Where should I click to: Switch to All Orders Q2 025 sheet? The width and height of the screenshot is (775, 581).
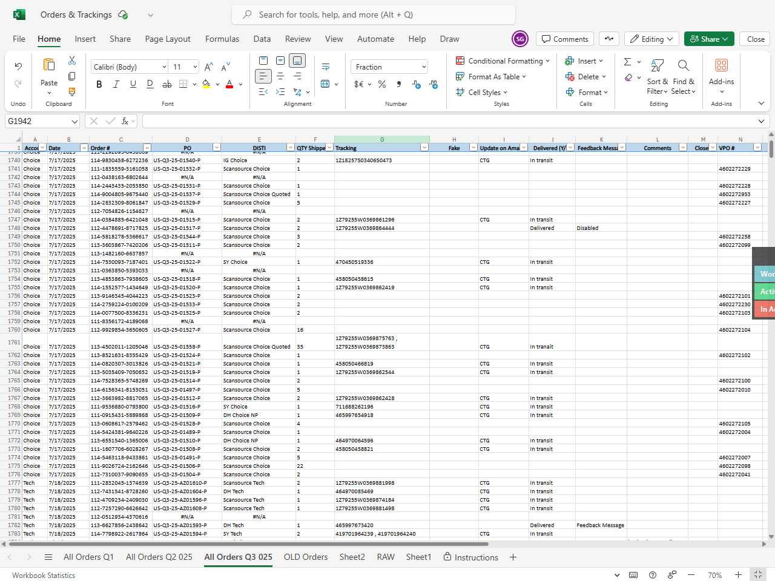[x=159, y=557]
